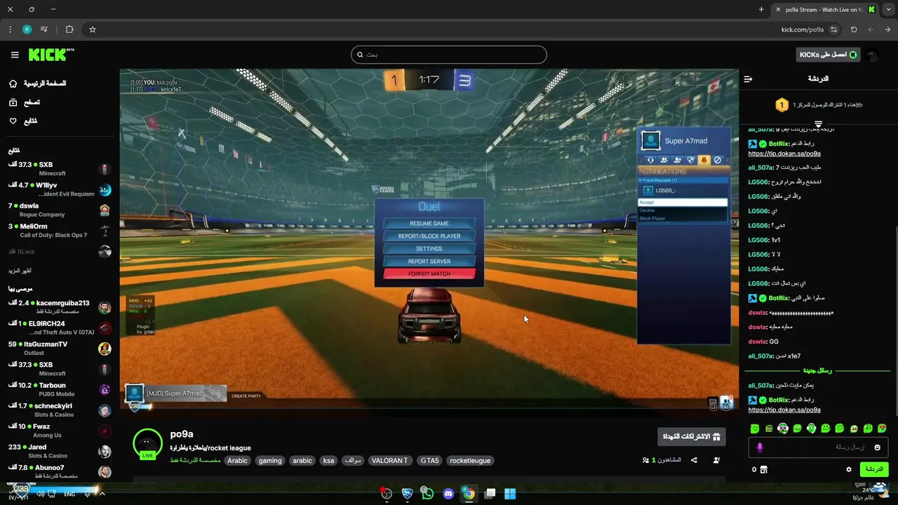
Task: Expand the gift leaderboard handle
Action: 818,123
